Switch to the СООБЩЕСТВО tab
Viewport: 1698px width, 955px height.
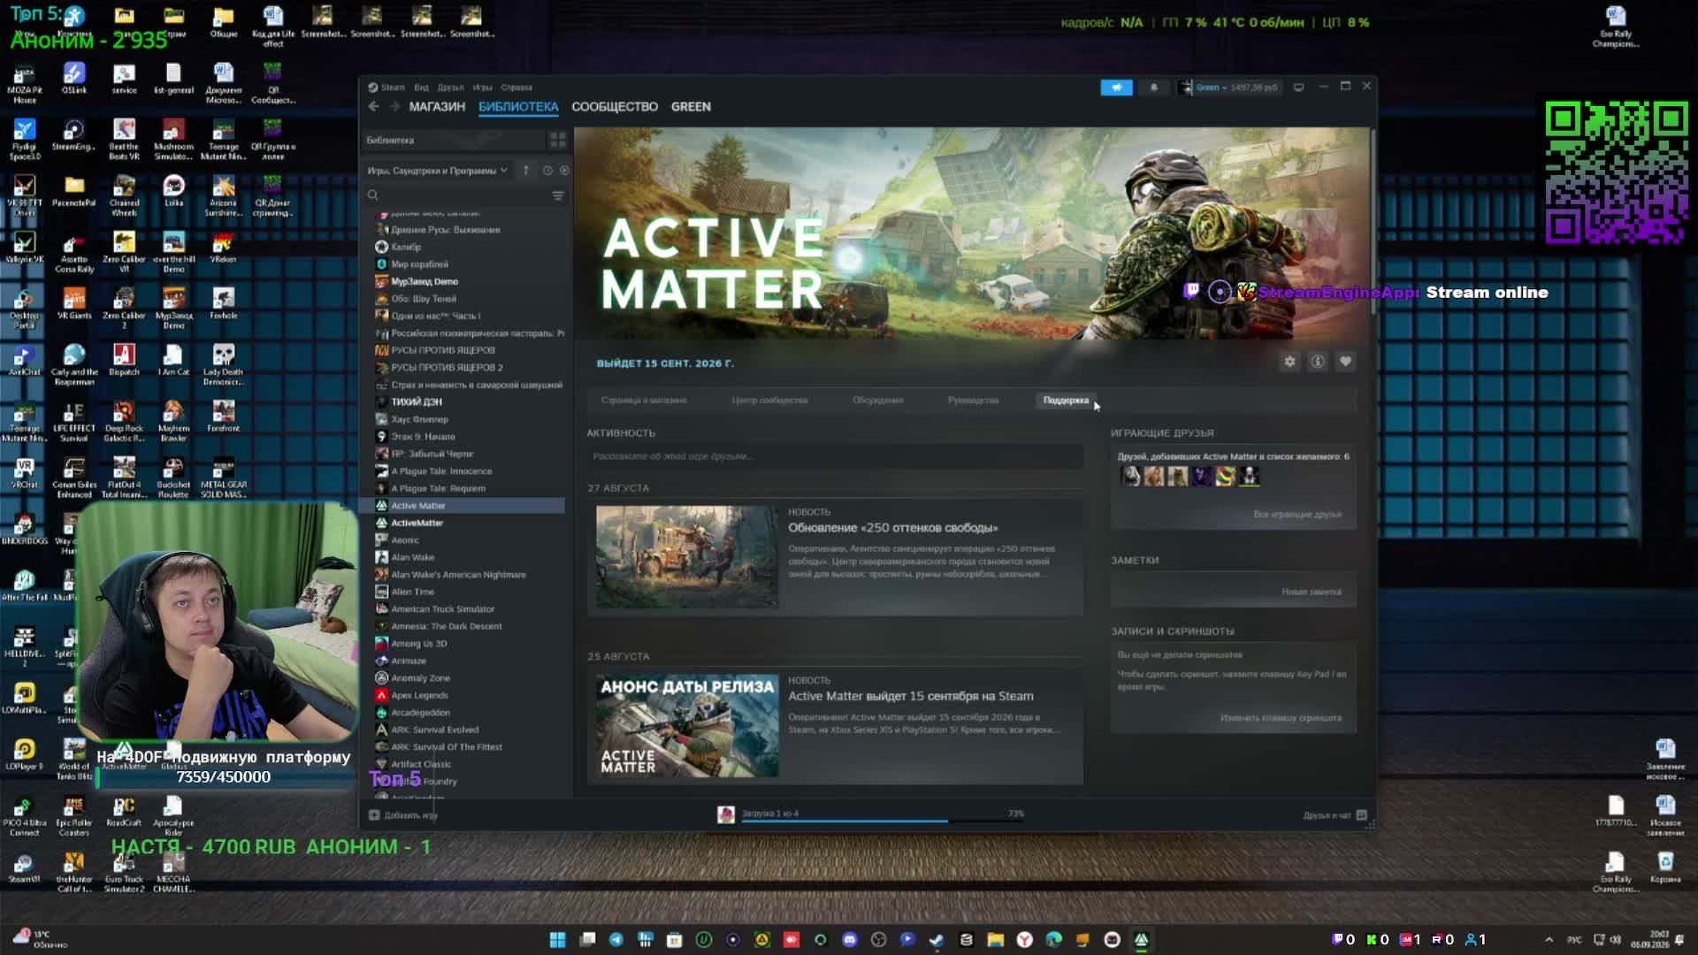[615, 106]
